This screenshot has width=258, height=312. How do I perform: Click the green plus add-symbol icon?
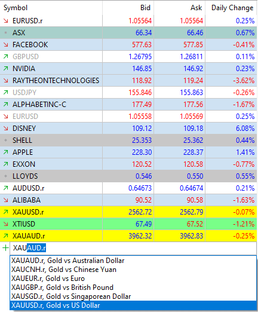pyautogui.click(x=5, y=248)
